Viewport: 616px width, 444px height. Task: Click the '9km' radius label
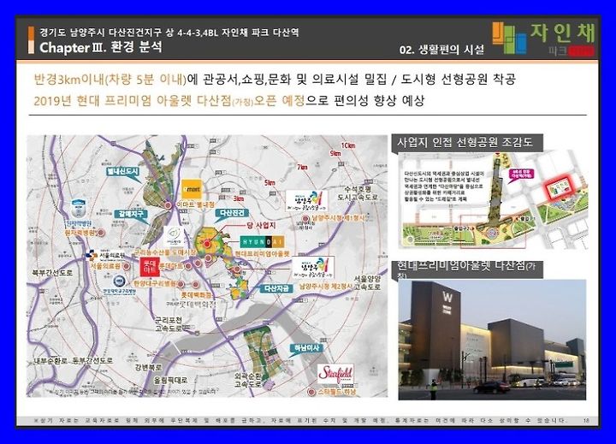coord(335,154)
